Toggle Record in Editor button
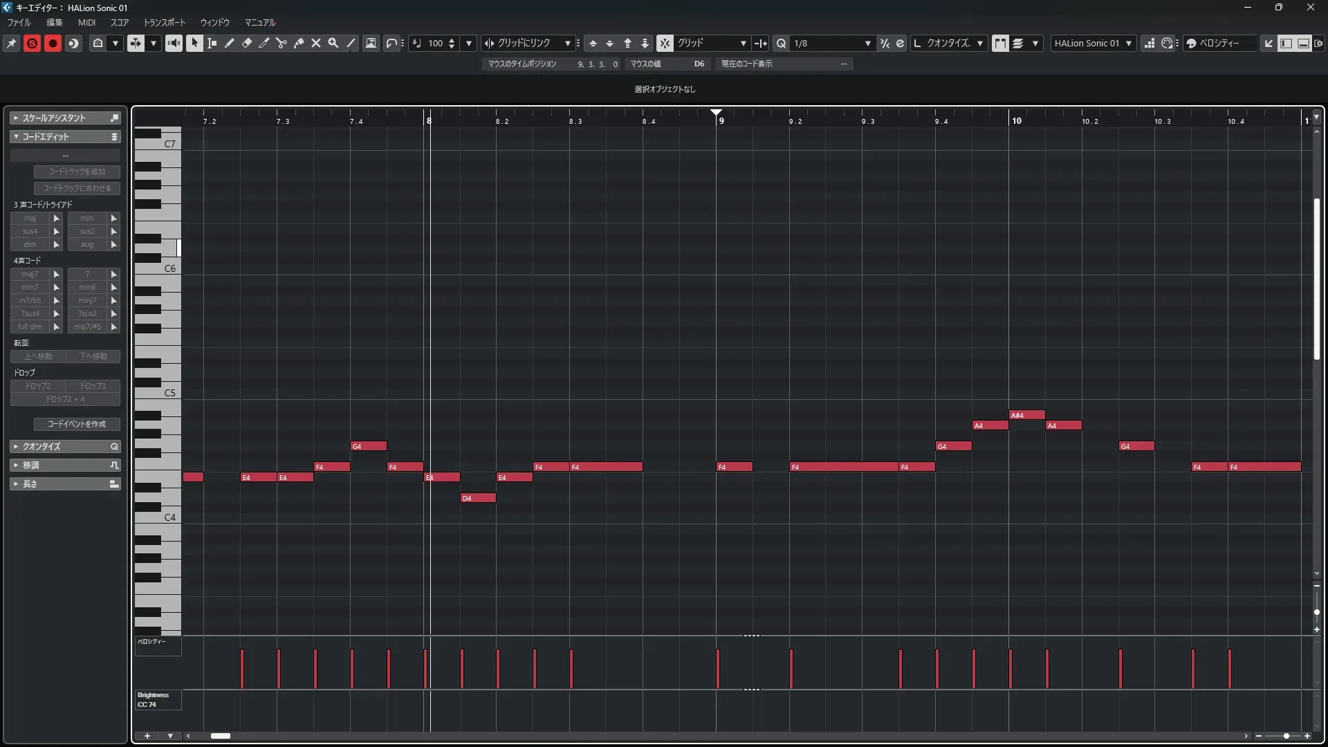Screen dimensions: 1328x747 pos(53,43)
